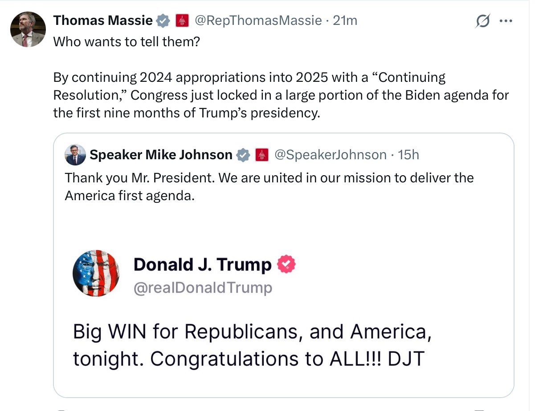
Task: Click the red GOP badge beside Speaker Johnson
Action: point(261,155)
